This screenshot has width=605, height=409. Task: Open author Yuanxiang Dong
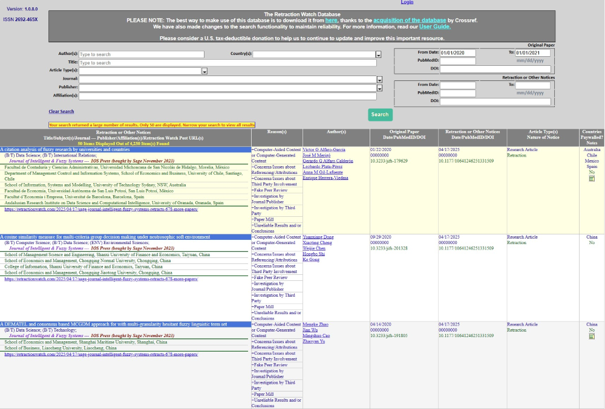point(318,237)
